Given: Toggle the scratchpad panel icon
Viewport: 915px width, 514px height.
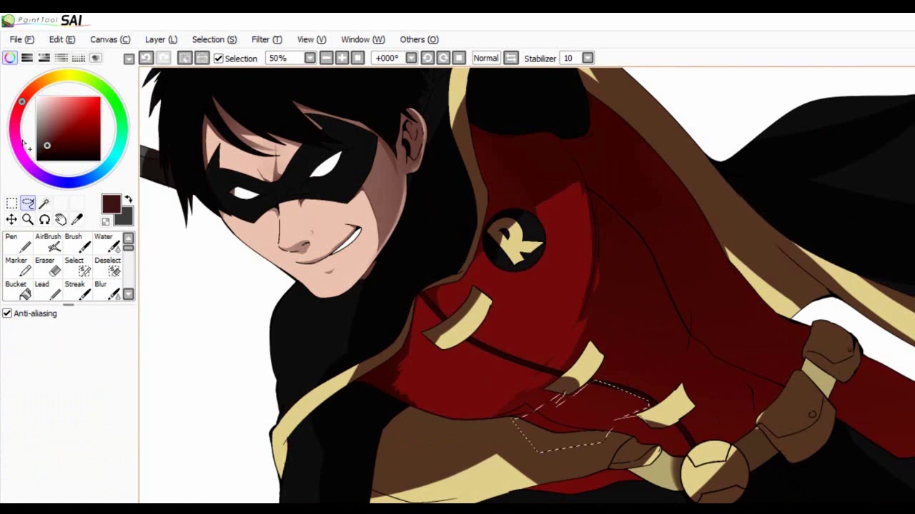Looking at the screenshot, I should point(96,58).
